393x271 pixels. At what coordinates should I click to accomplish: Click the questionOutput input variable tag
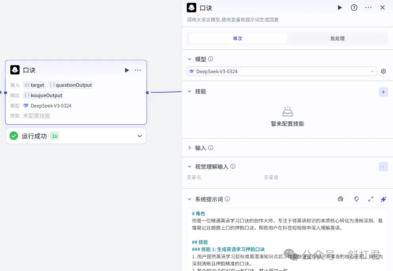pos(71,85)
